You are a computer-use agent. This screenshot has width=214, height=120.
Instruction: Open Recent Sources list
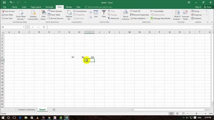click(x=56, y=18)
